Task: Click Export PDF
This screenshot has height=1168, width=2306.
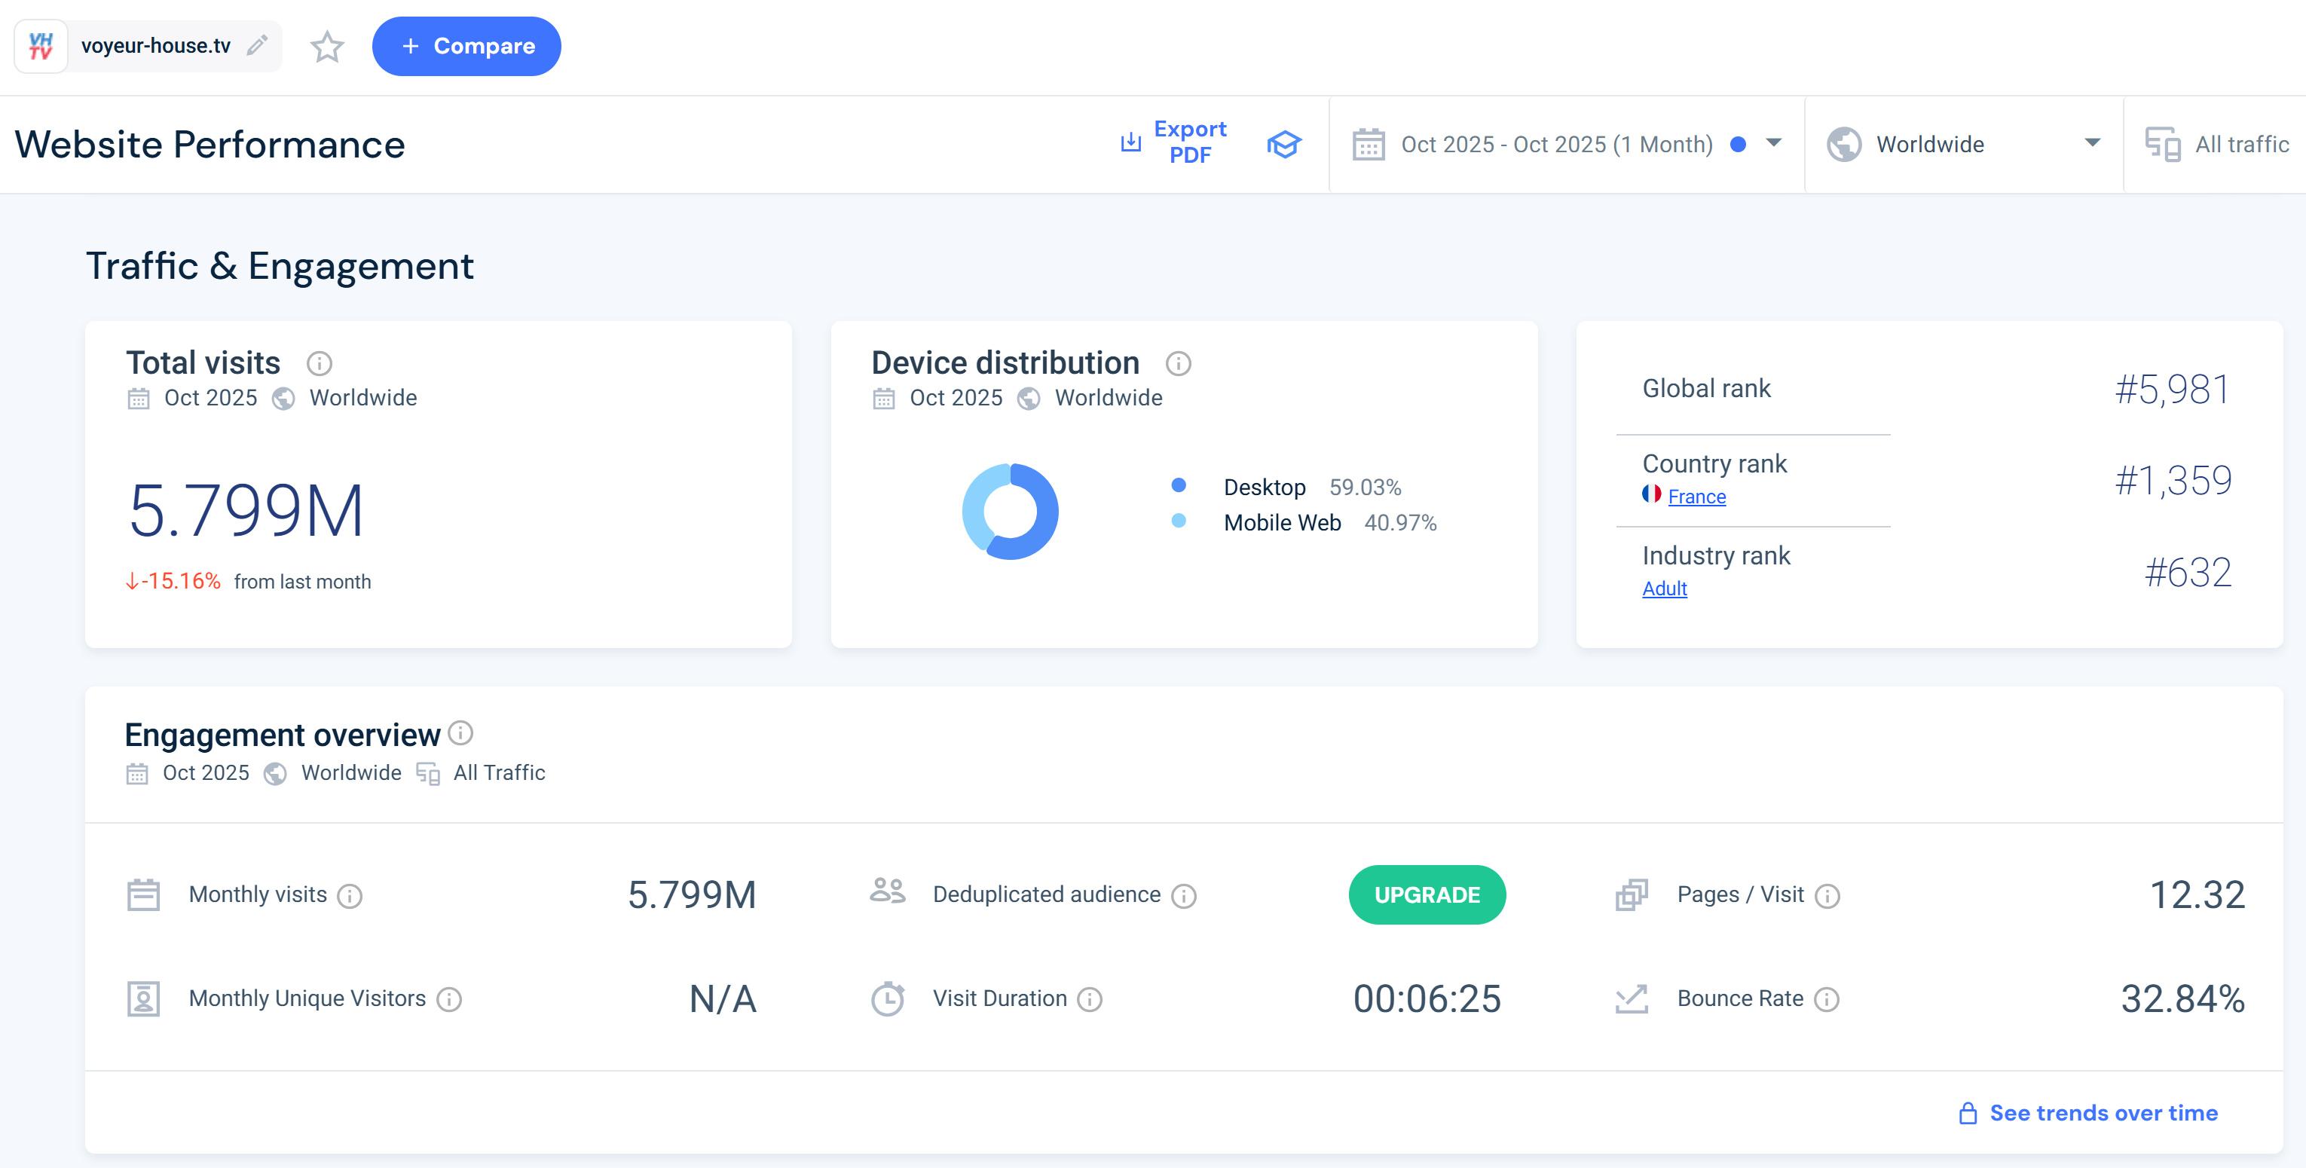Action: tap(1175, 142)
